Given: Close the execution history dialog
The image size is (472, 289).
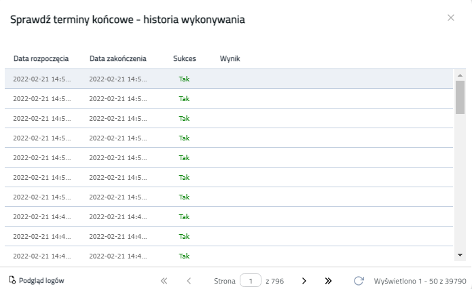Looking at the screenshot, I should [x=451, y=18].
